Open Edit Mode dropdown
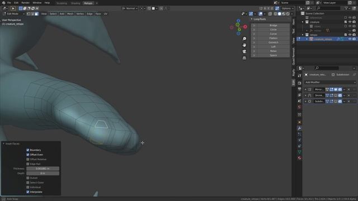Screen dimensions: 358x201 point(13,14)
